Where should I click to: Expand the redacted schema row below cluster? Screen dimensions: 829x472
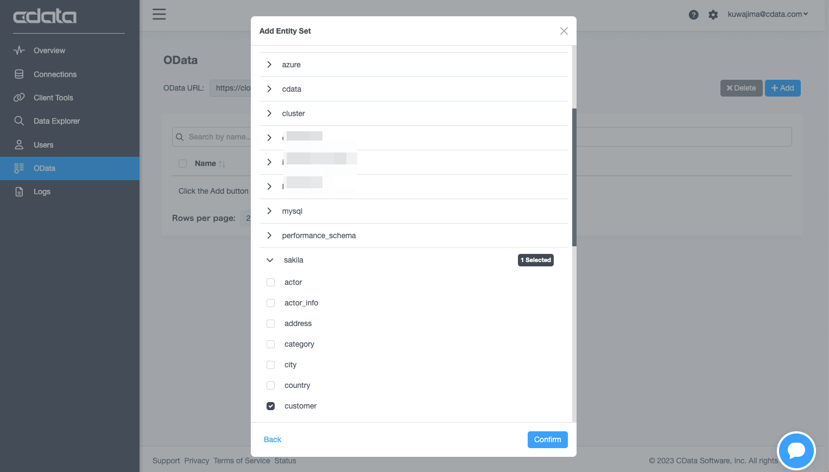click(x=269, y=138)
